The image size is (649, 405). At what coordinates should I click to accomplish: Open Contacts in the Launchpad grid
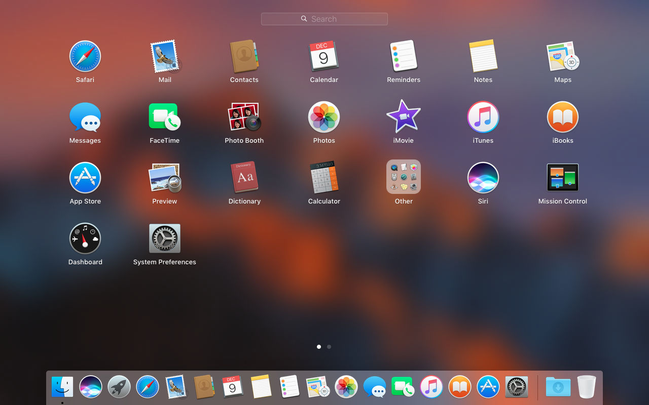coord(244,56)
